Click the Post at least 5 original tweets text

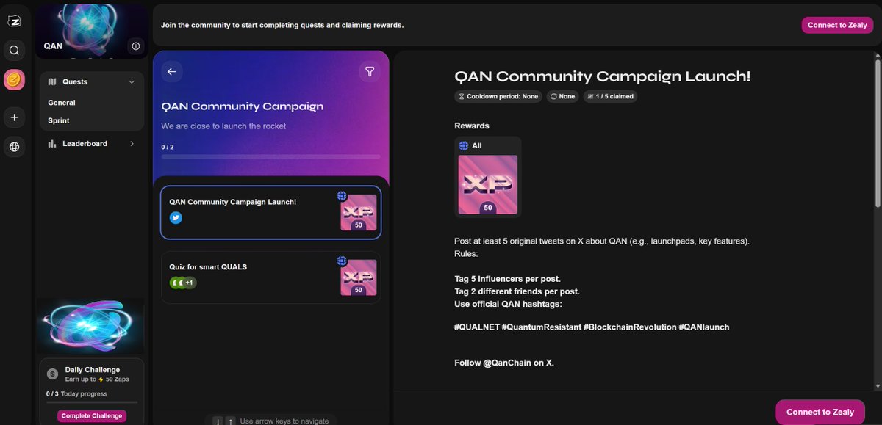point(602,241)
